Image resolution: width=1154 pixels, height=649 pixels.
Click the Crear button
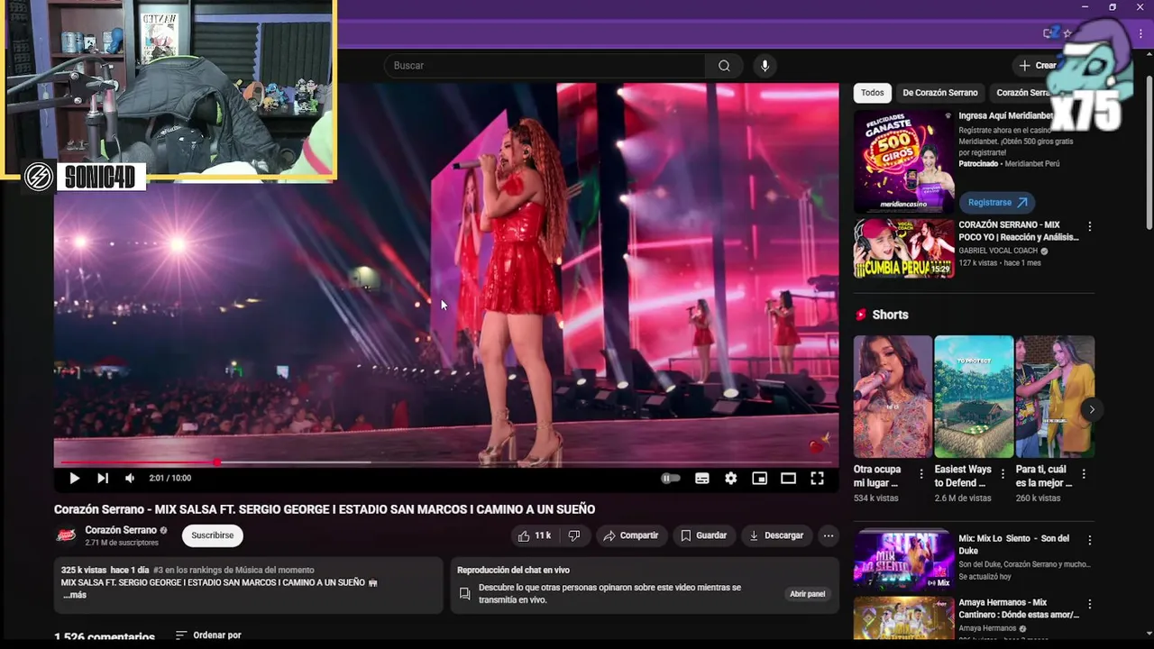1038,65
